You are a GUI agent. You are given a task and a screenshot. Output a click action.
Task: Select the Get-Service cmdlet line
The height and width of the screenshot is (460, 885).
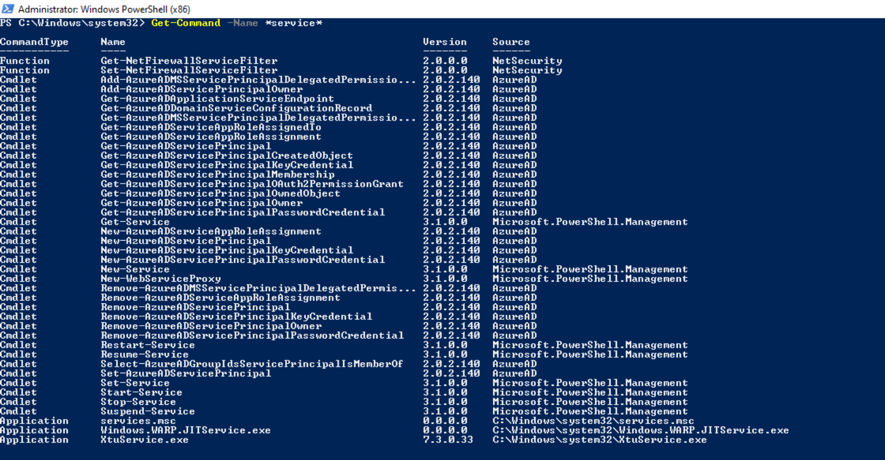pos(135,222)
